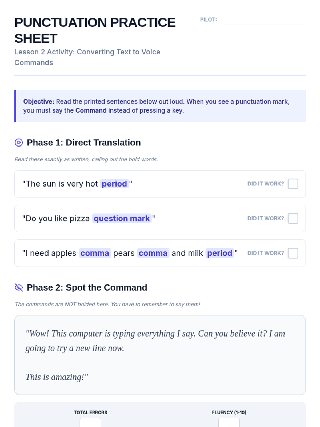Check the box for the sun sentence
This screenshot has height=427, width=320.
pyautogui.click(x=293, y=184)
